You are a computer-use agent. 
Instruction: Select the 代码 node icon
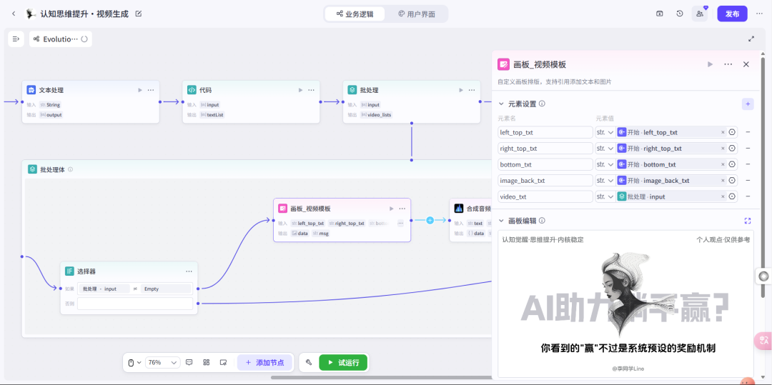point(192,90)
